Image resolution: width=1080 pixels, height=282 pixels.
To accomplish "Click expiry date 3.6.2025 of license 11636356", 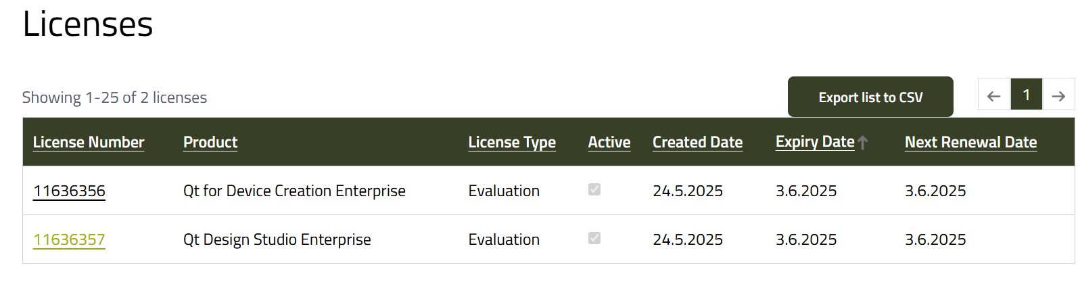I will (x=806, y=191).
